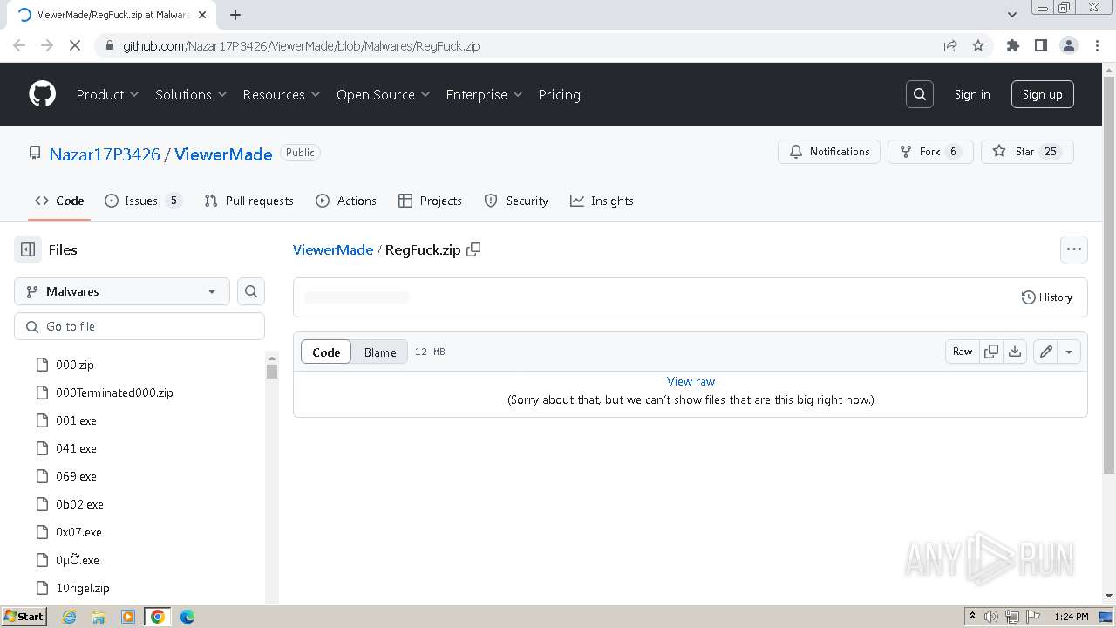The image size is (1116, 628).
Task: Open more edit options dropdown arrow
Action: click(1069, 352)
